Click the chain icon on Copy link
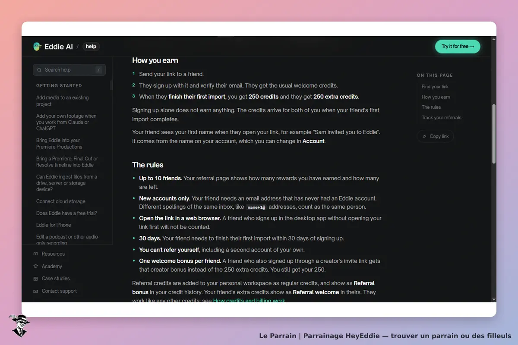 click(x=424, y=136)
